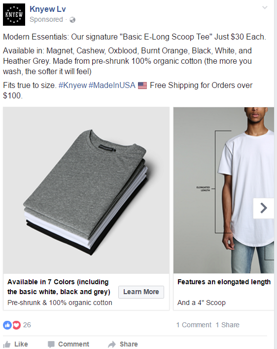Image resolution: width=277 pixels, height=349 pixels.
Task: Click the Sponsored label
Action: [x=46, y=20]
